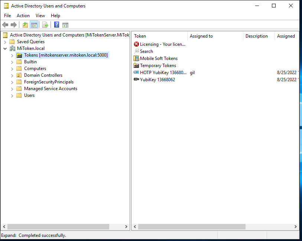302x241 pixels.
Task: Click the Forward arrow toolbar icon
Action: [14, 25]
